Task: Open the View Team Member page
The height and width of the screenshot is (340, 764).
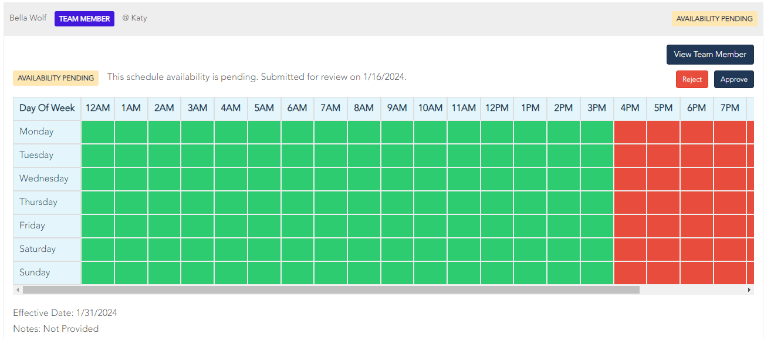Action: coord(710,54)
